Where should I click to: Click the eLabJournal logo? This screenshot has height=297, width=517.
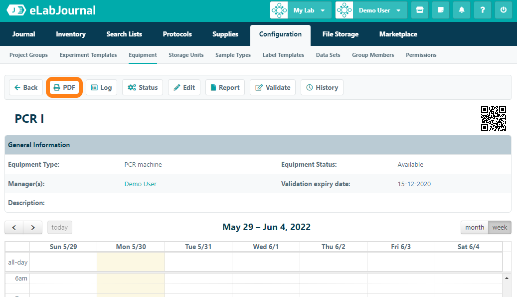[x=51, y=10]
